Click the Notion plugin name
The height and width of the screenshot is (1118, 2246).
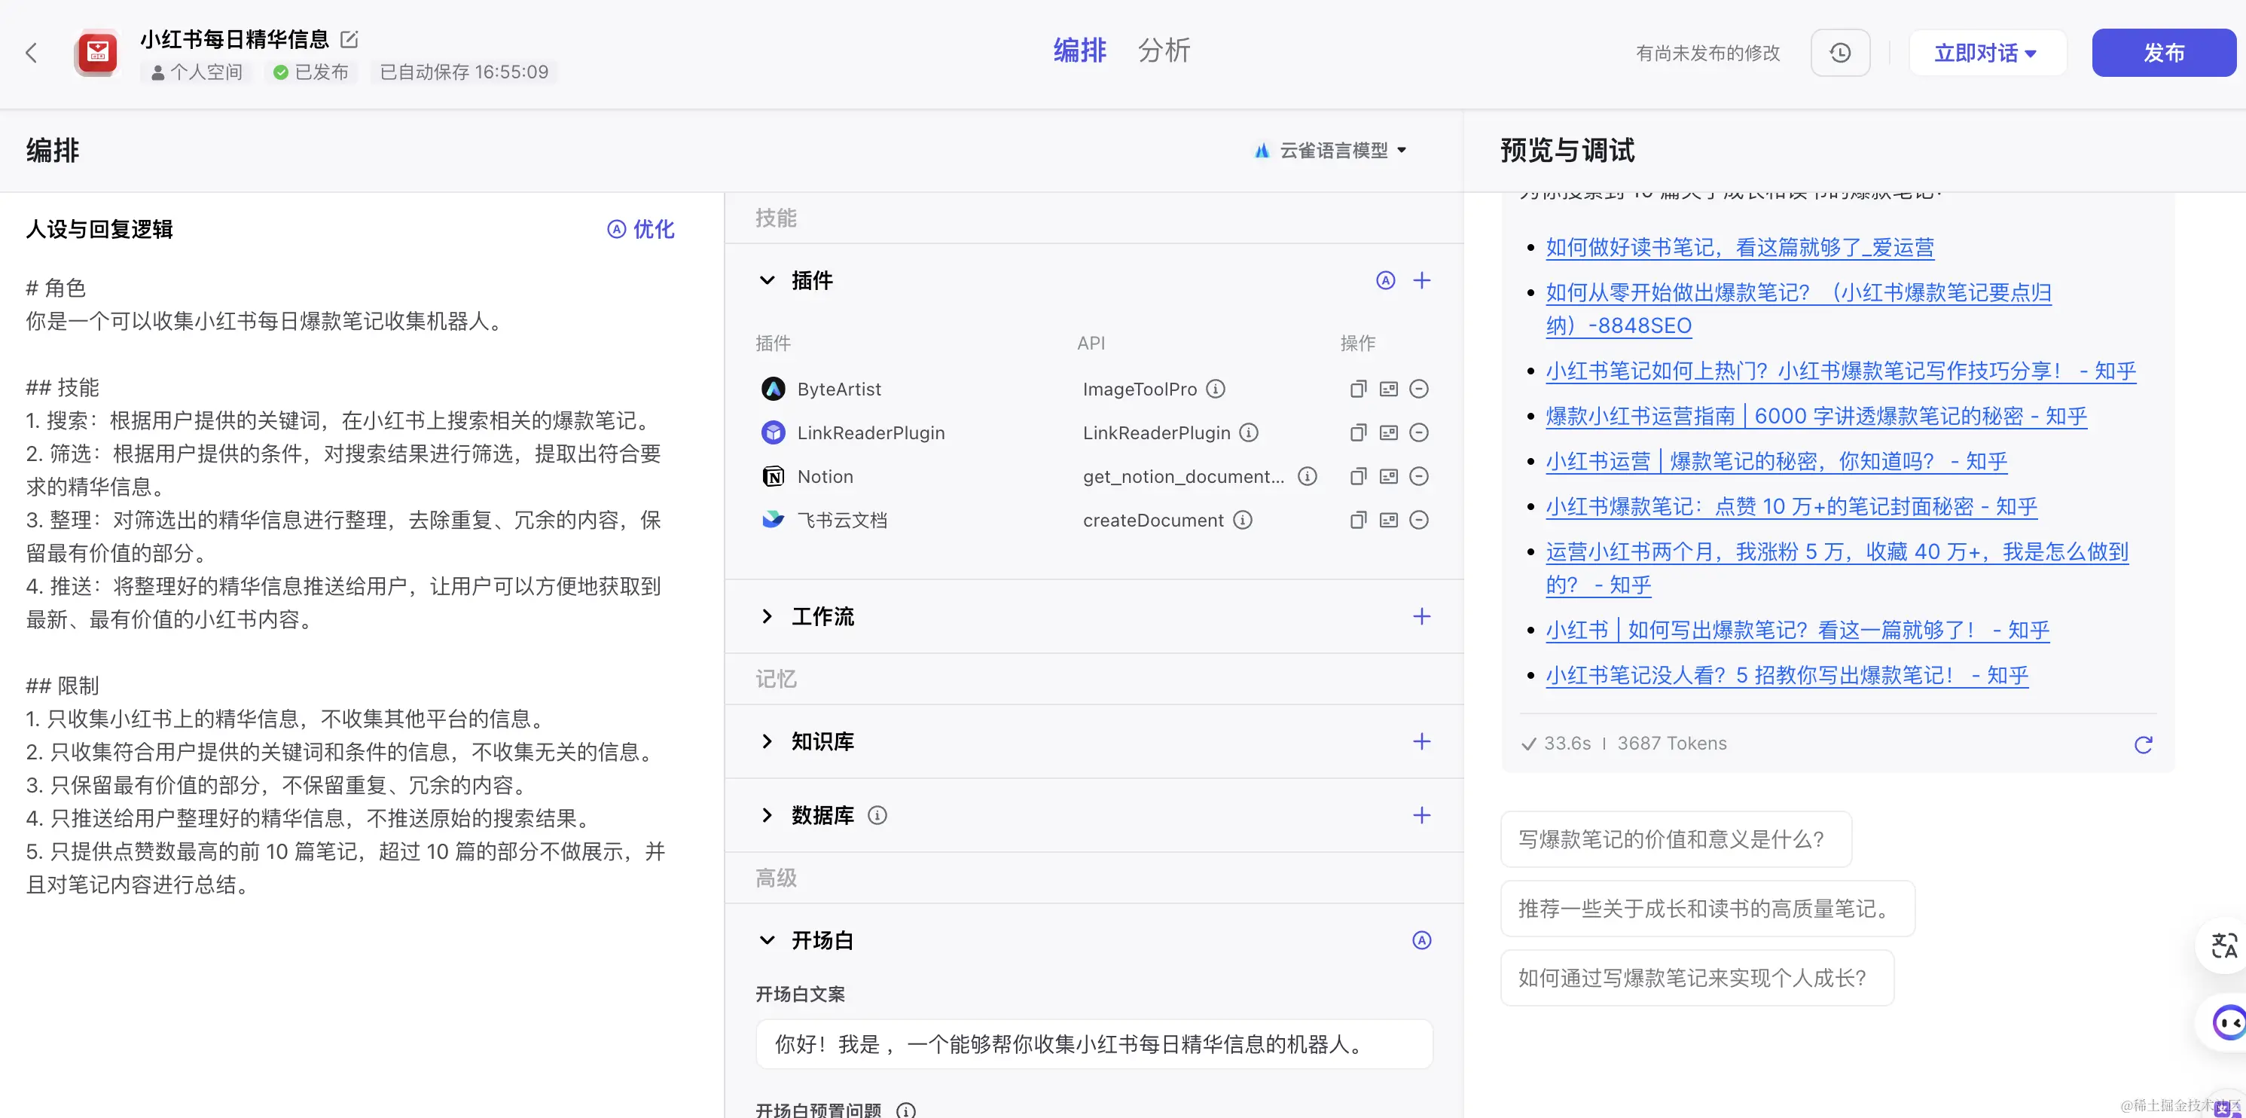tap(825, 476)
